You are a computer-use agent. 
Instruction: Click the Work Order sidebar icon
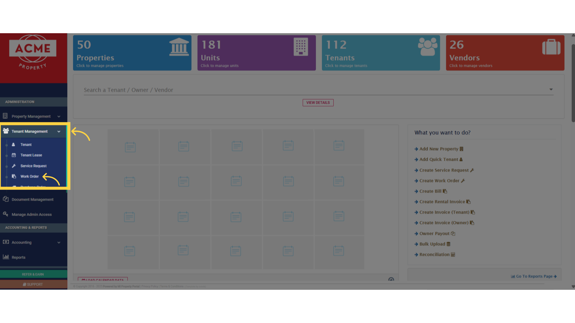click(14, 176)
